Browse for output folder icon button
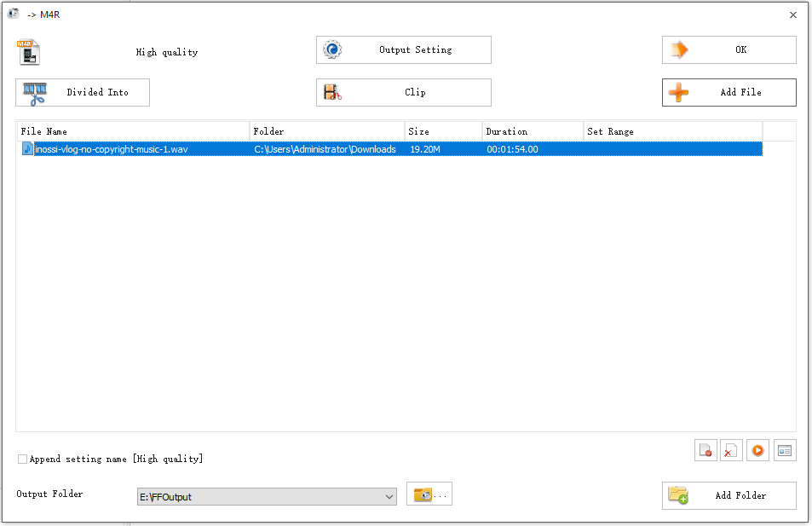Screen dimensions: 812x526 (x=429, y=494)
